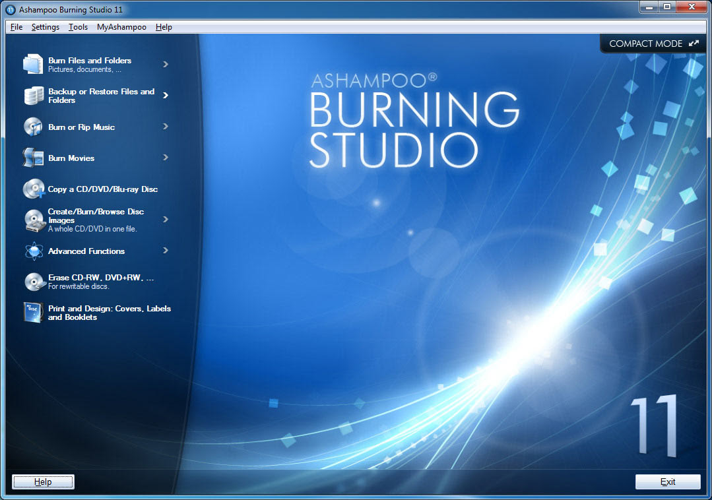Close the Ashampoo Burning Studio window
712x500 pixels.
(x=692, y=7)
